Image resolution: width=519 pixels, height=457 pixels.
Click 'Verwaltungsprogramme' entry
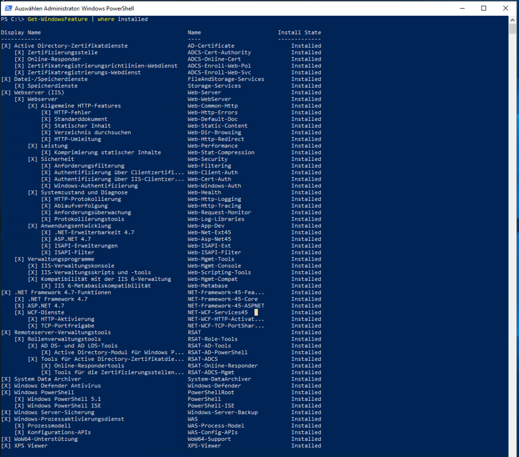coord(61,259)
